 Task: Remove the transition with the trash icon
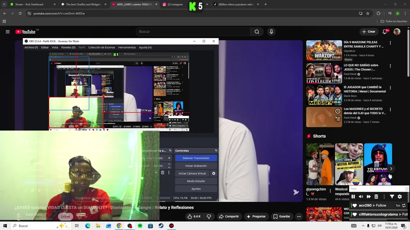pos(162,172)
